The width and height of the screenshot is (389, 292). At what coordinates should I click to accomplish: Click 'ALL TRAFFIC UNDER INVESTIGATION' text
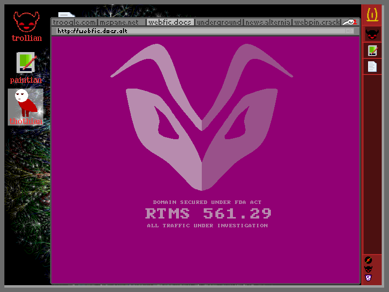pos(208,225)
